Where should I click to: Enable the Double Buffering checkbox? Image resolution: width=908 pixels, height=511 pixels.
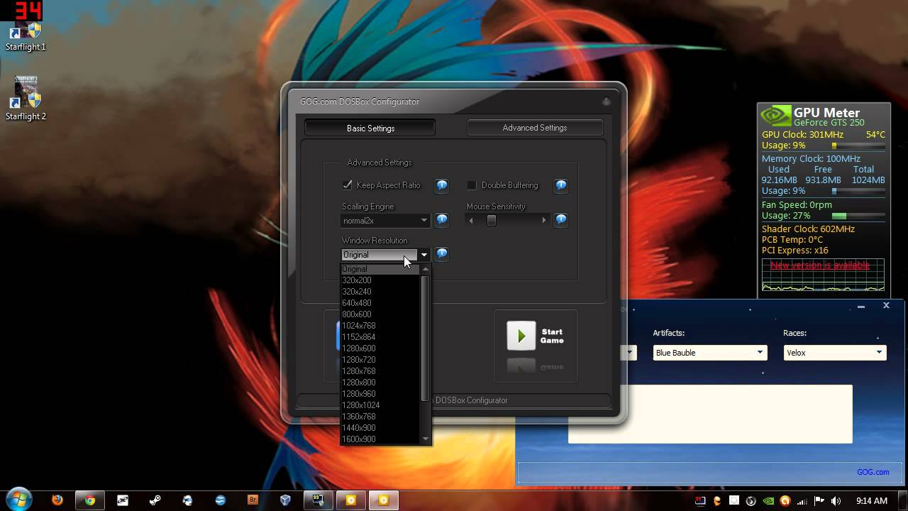tap(472, 185)
